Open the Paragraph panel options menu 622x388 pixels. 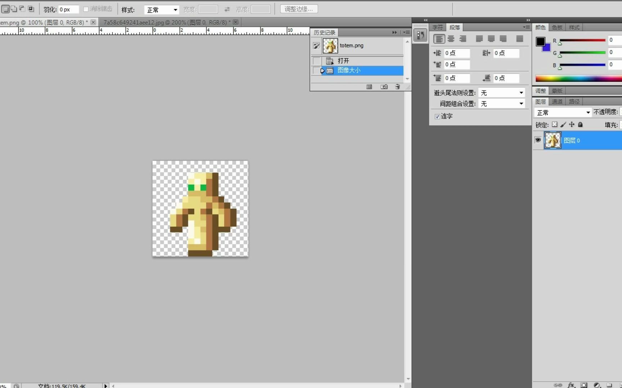tap(526, 27)
